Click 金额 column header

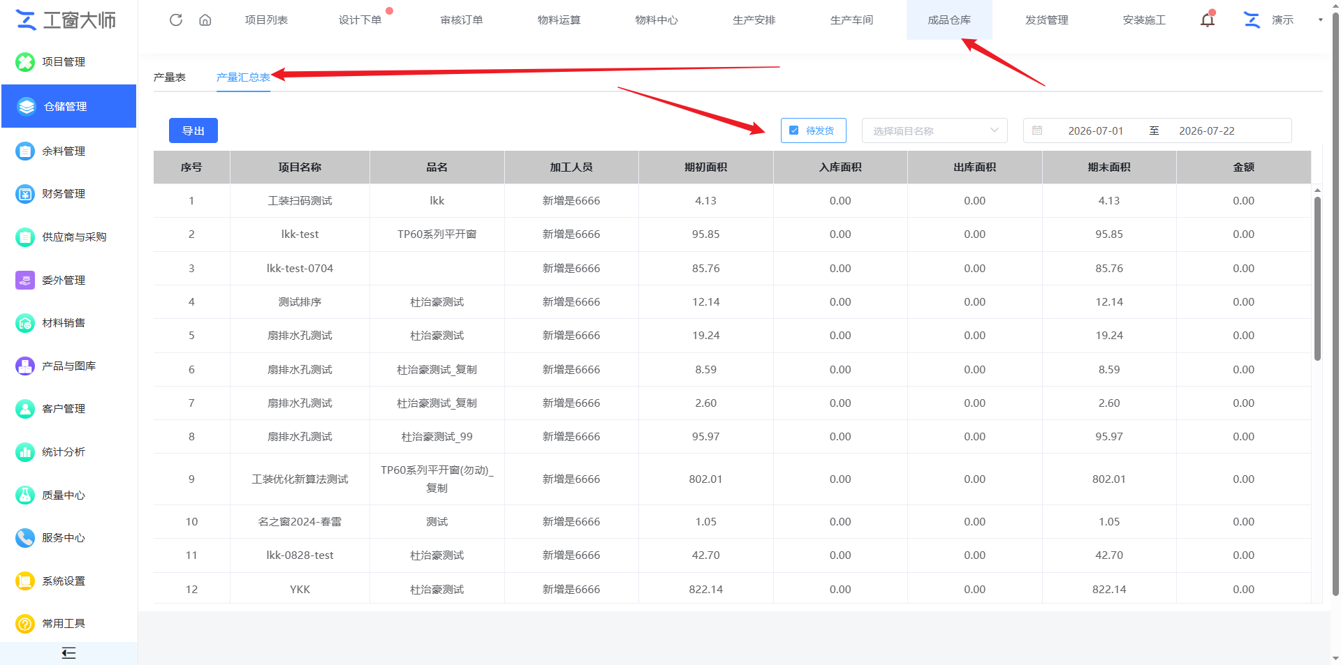pyautogui.click(x=1243, y=167)
